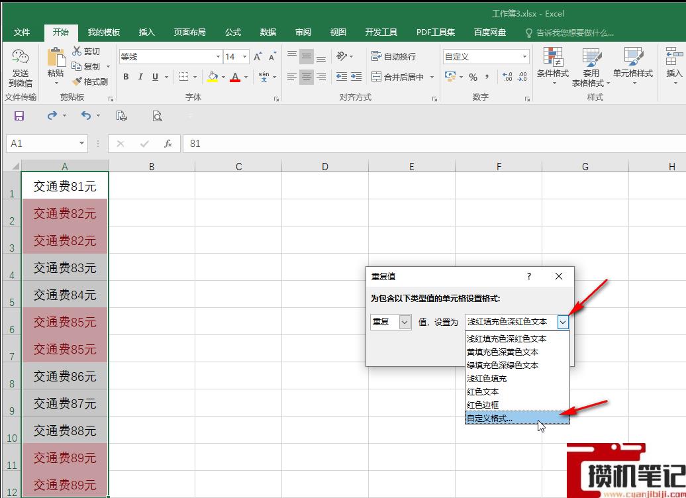The width and height of the screenshot is (686, 498).
Task: Choose 自定义格式... from the list
Action: [517, 419]
